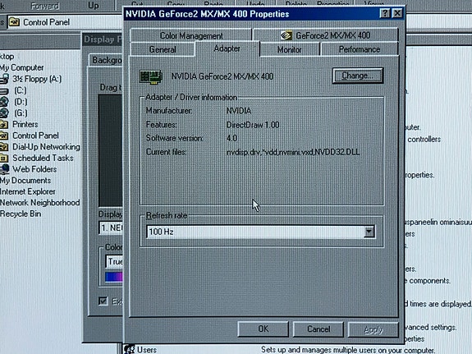Screen dimensions: 472x354
Task: Click the 100 Hz refresh rate combo box
Action: [x=260, y=232]
